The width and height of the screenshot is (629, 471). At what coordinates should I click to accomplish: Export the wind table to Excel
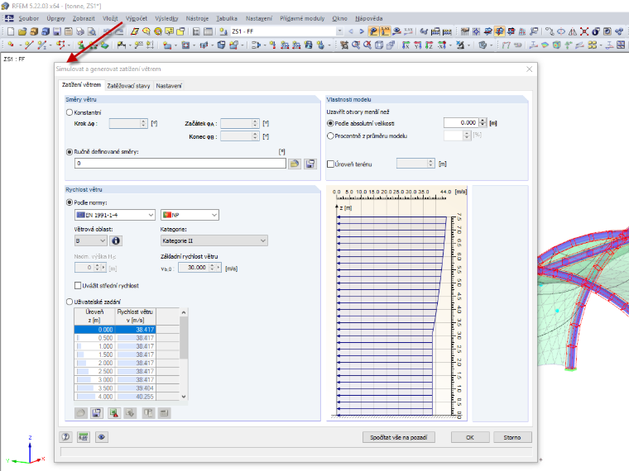[114, 413]
